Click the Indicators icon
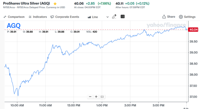Viewport: 200px width, 109px height. 30,17
